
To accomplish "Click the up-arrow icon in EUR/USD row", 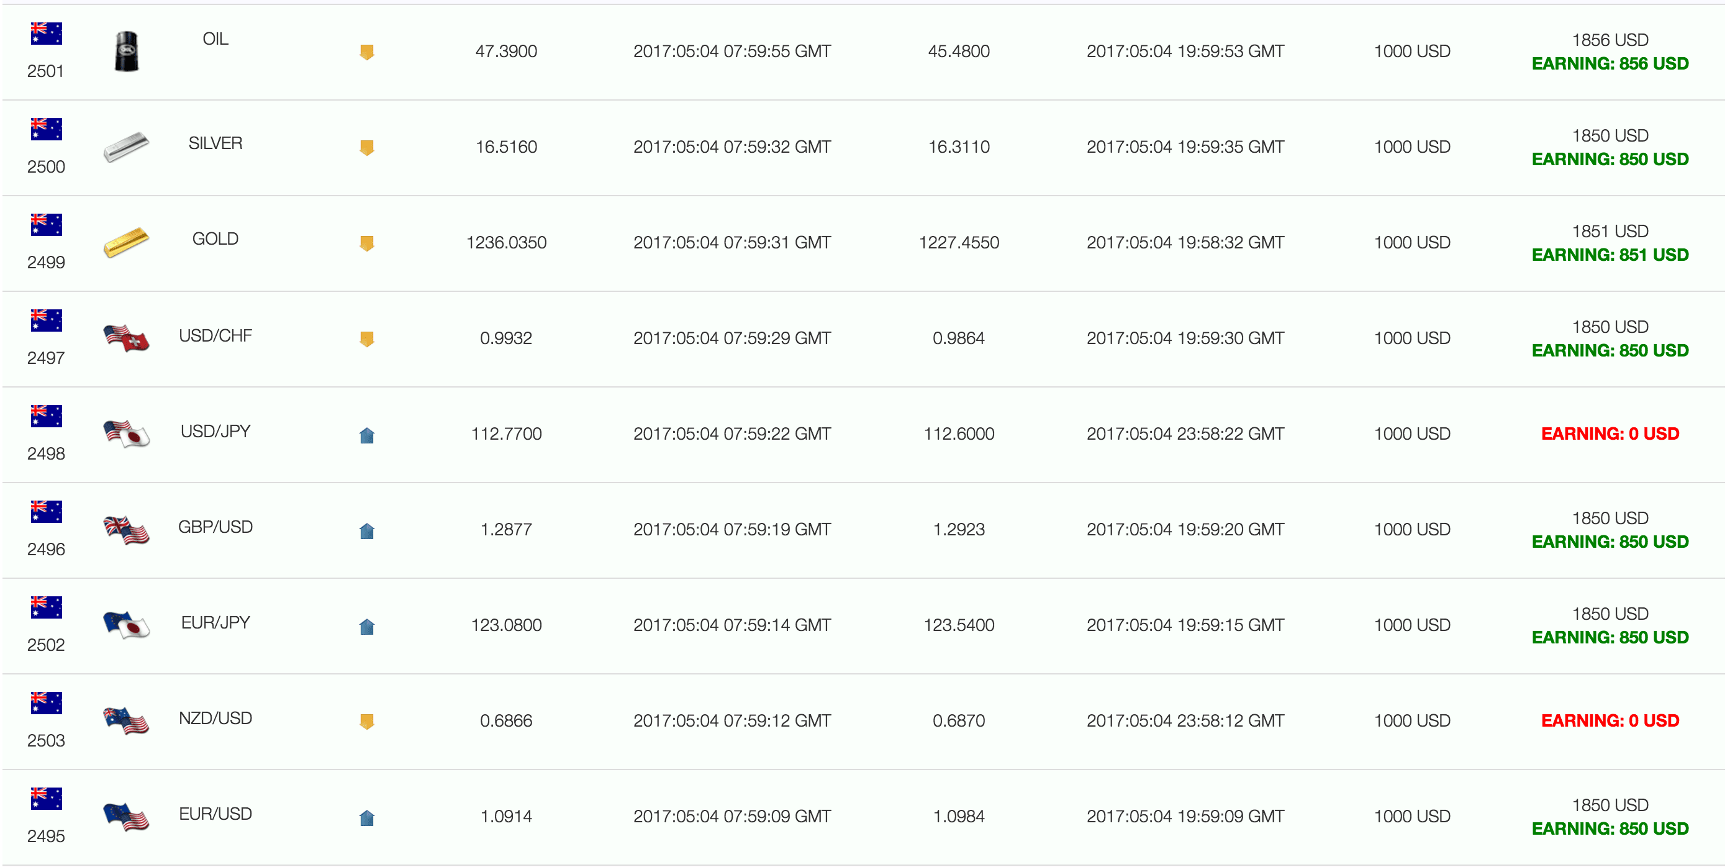I will click(367, 817).
